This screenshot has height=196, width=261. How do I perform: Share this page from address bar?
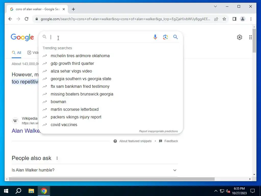(x=216, y=19)
